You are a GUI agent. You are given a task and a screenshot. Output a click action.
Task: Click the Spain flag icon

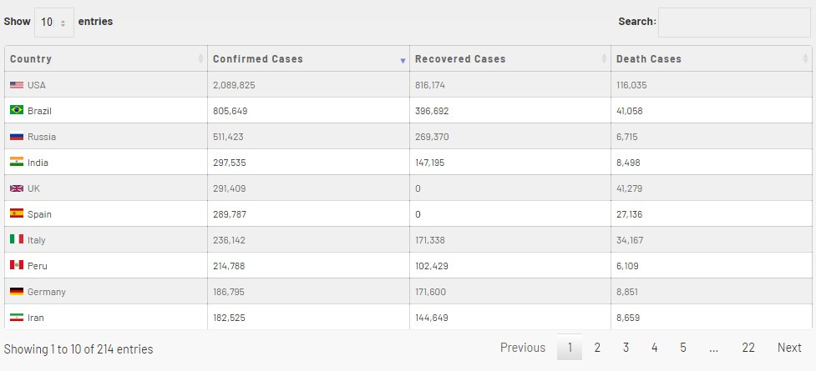17,214
